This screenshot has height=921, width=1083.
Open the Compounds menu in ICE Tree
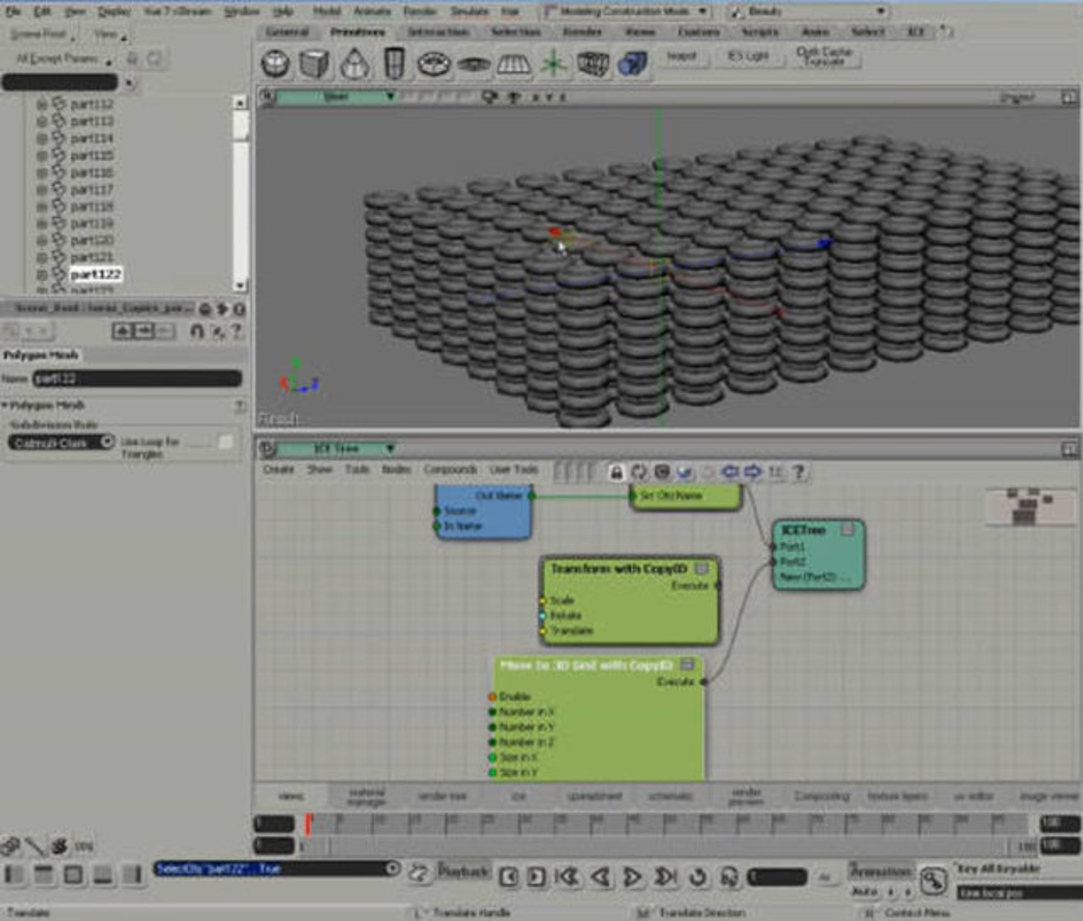click(x=449, y=470)
